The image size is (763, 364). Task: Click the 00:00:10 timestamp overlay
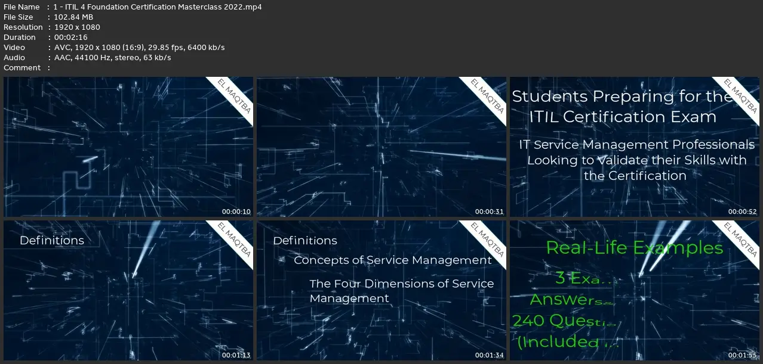(x=235, y=211)
